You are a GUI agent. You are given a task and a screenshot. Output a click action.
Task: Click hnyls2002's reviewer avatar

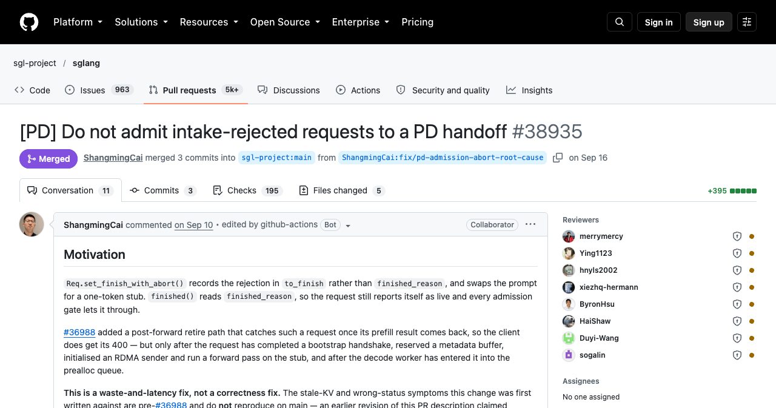[569, 270]
